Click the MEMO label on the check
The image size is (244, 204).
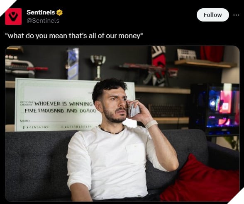(x=24, y=121)
